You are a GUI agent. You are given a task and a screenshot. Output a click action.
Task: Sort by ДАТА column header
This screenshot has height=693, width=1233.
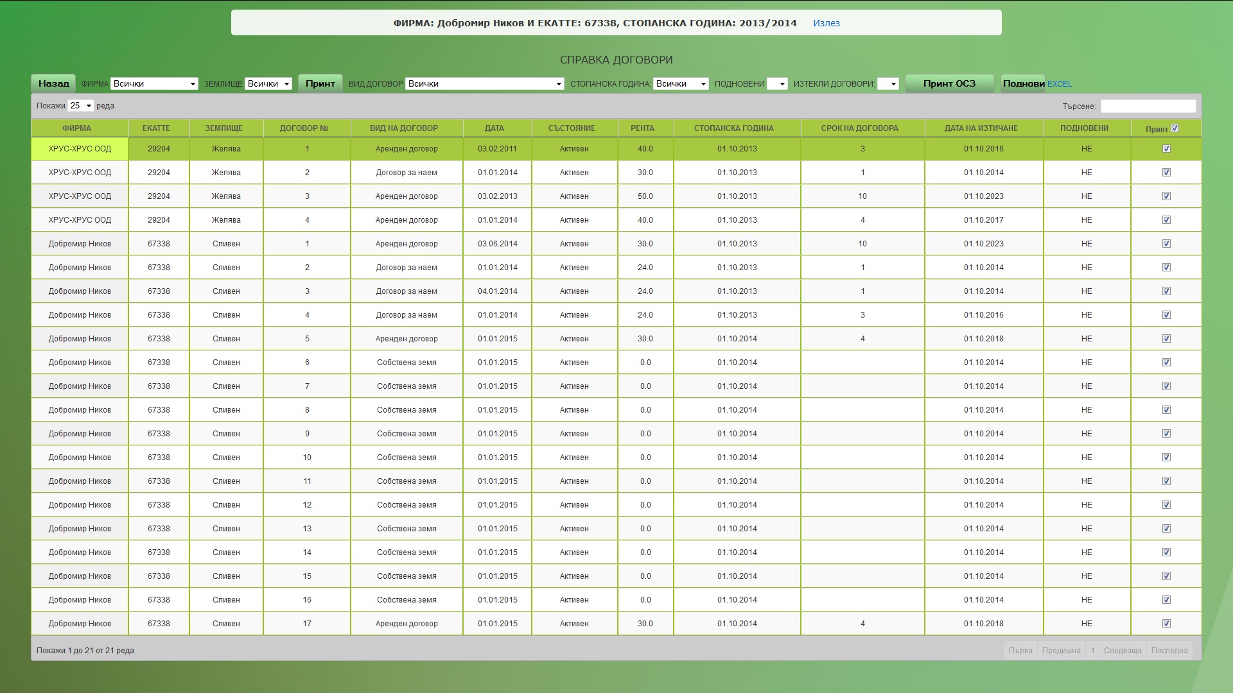coord(497,128)
